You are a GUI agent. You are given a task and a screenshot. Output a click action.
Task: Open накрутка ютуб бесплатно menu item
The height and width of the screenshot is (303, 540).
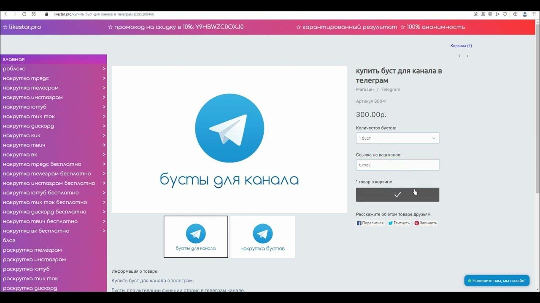point(53,193)
